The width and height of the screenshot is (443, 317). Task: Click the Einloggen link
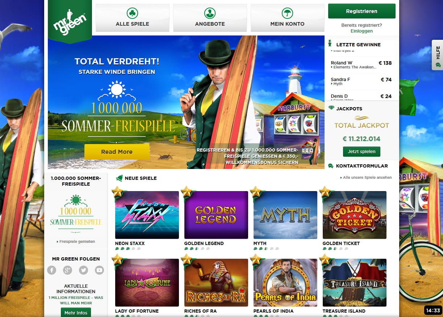[361, 31]
